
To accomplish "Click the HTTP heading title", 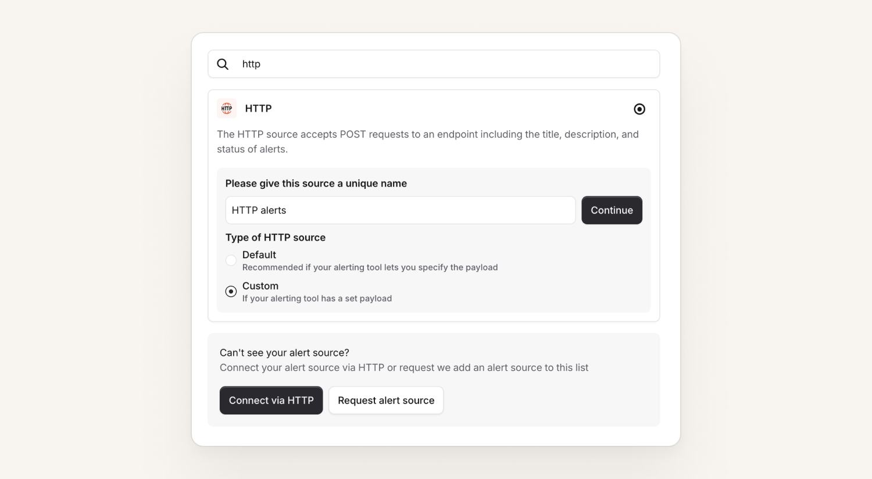I will click(x=258, y=109).
